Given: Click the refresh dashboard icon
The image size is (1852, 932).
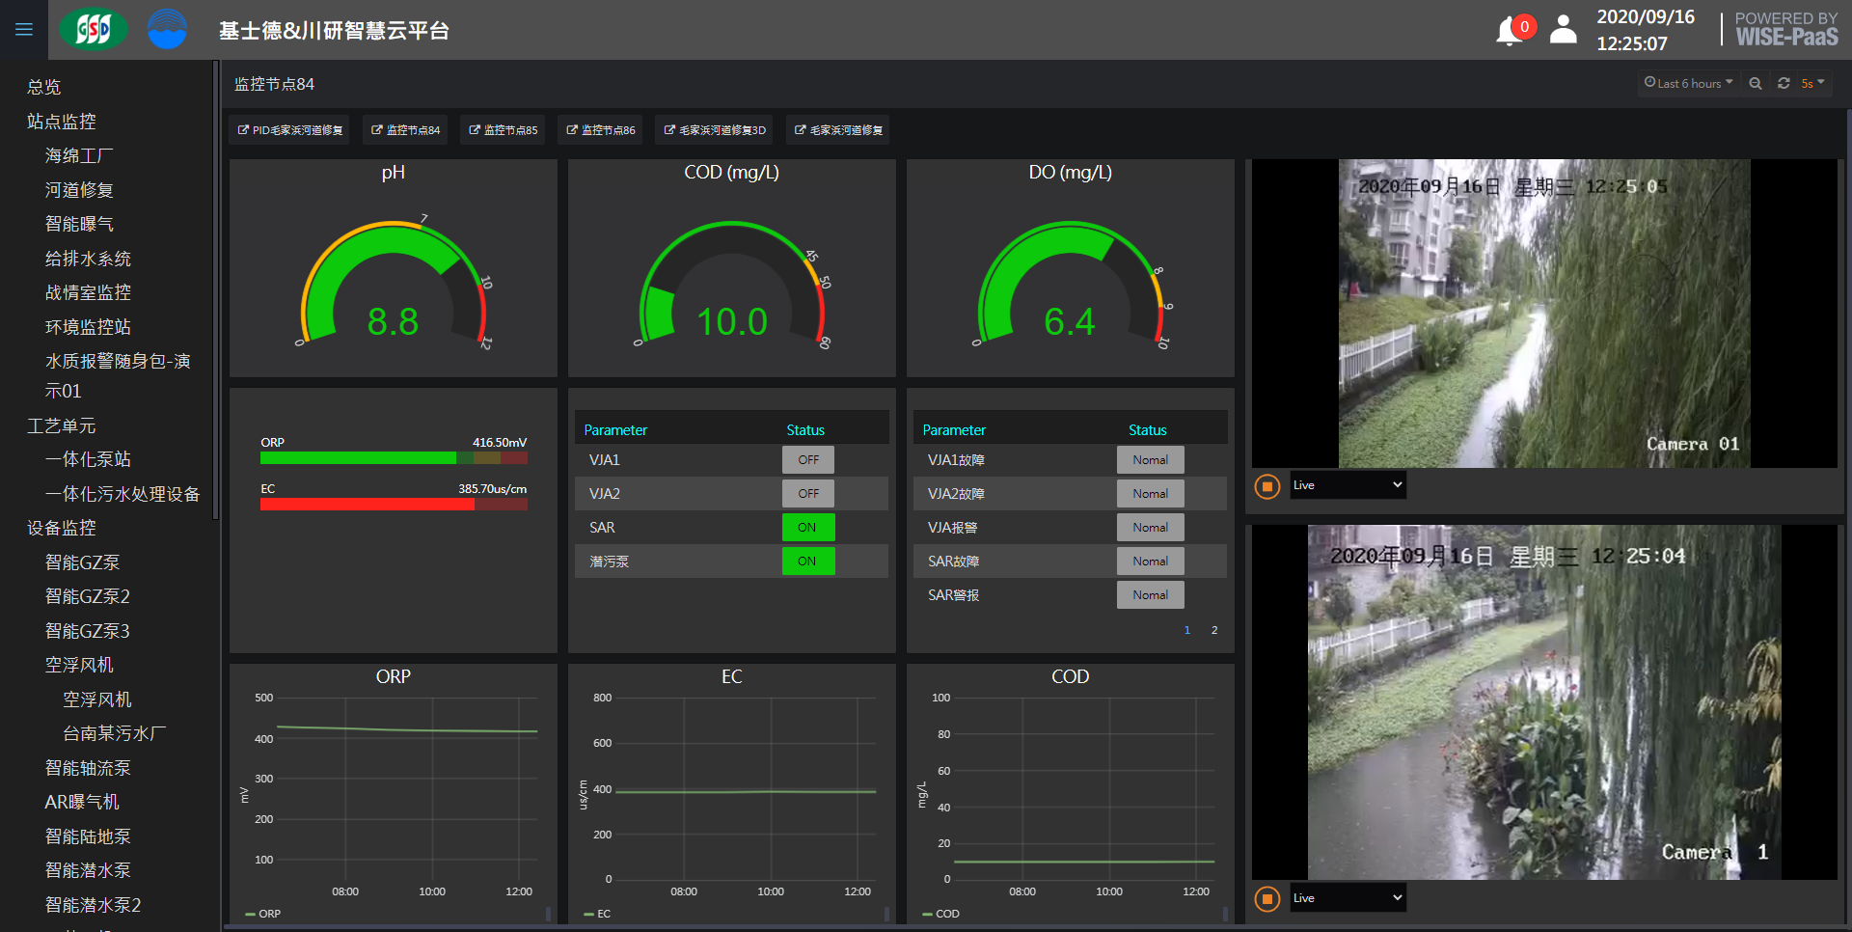Looking at the screenshot, I should click(x=1784, y=84).
